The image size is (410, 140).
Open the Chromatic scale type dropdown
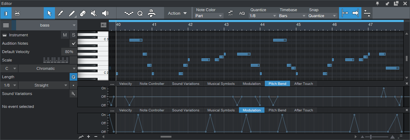click(x=48, y=68)
